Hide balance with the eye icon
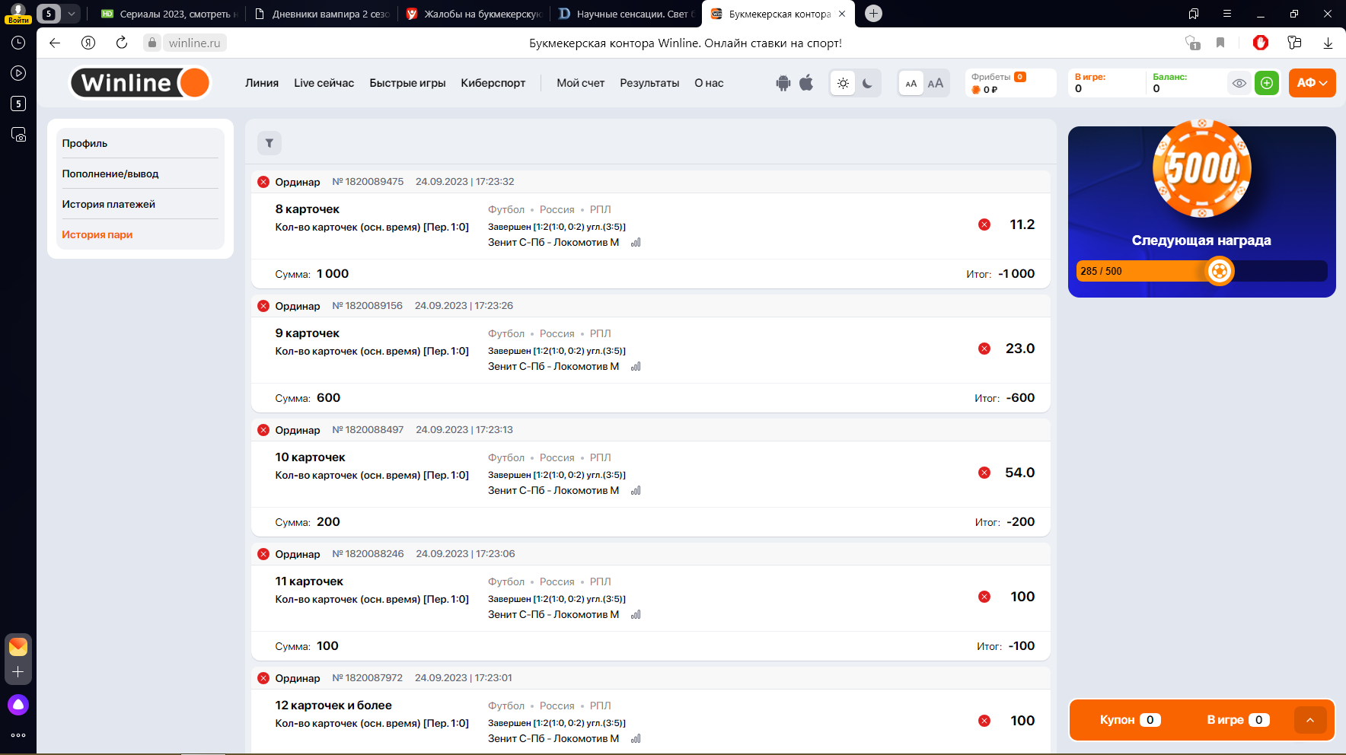The width and height of the screenshot is (1346, 755). click(x=1239, y=83)
